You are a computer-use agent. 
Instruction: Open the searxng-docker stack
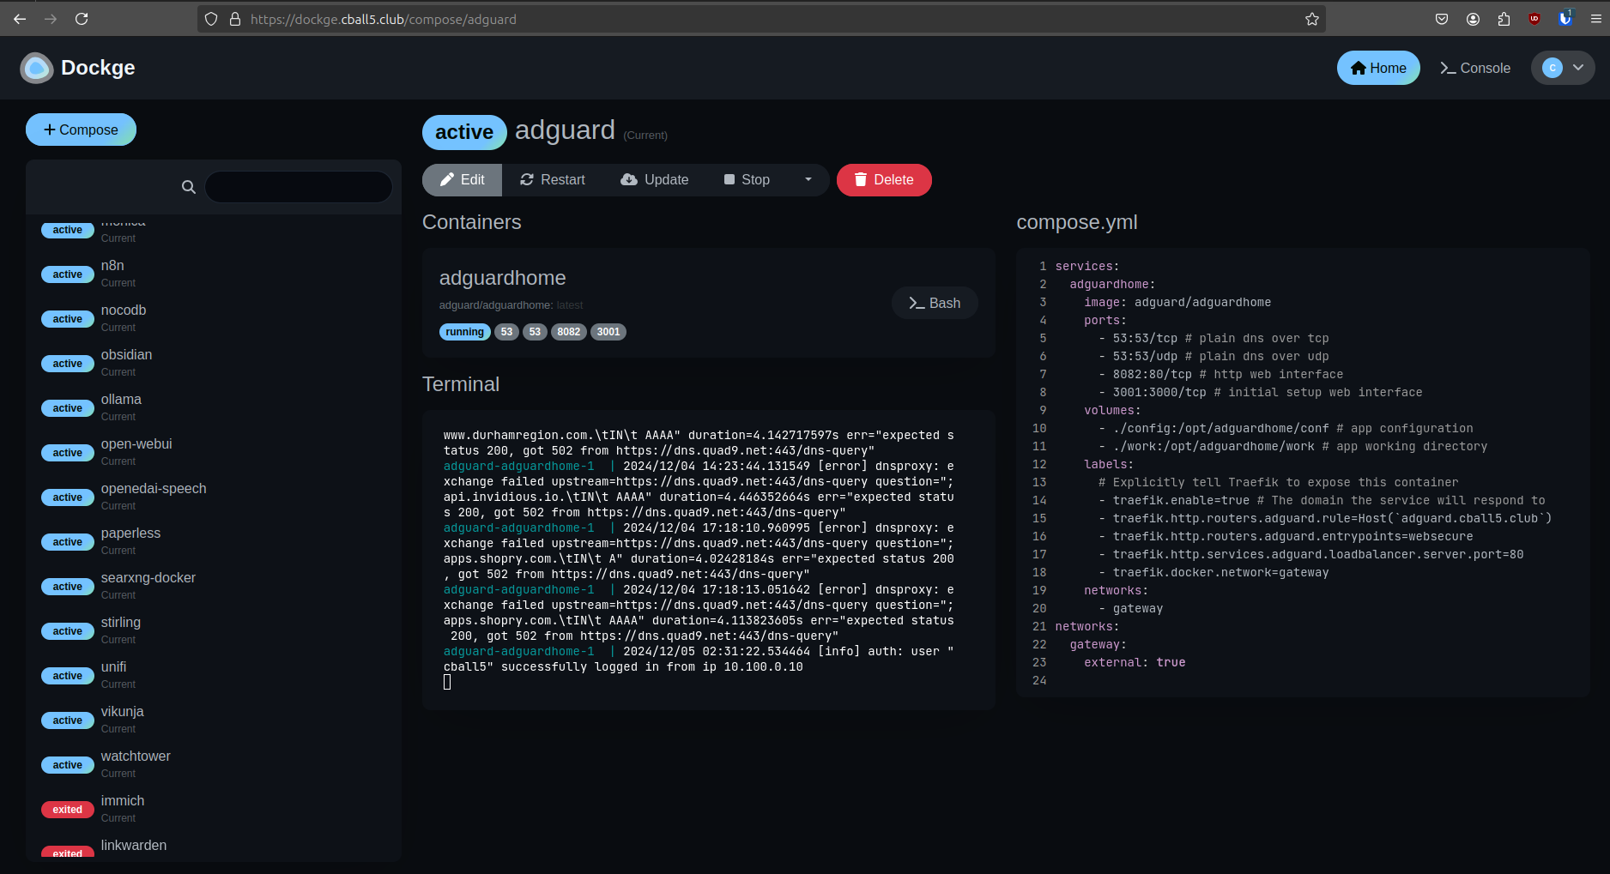pyautogui.click(x=214, y=586)
